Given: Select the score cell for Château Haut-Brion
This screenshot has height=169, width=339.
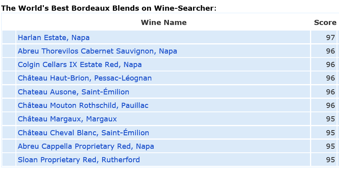Looking at the screenshot, I should tap(324, 78).
